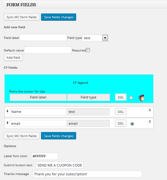The height and width of the screenshot is (180, 167).
Task: Click the Submit button text field
Action: point(60,165)
